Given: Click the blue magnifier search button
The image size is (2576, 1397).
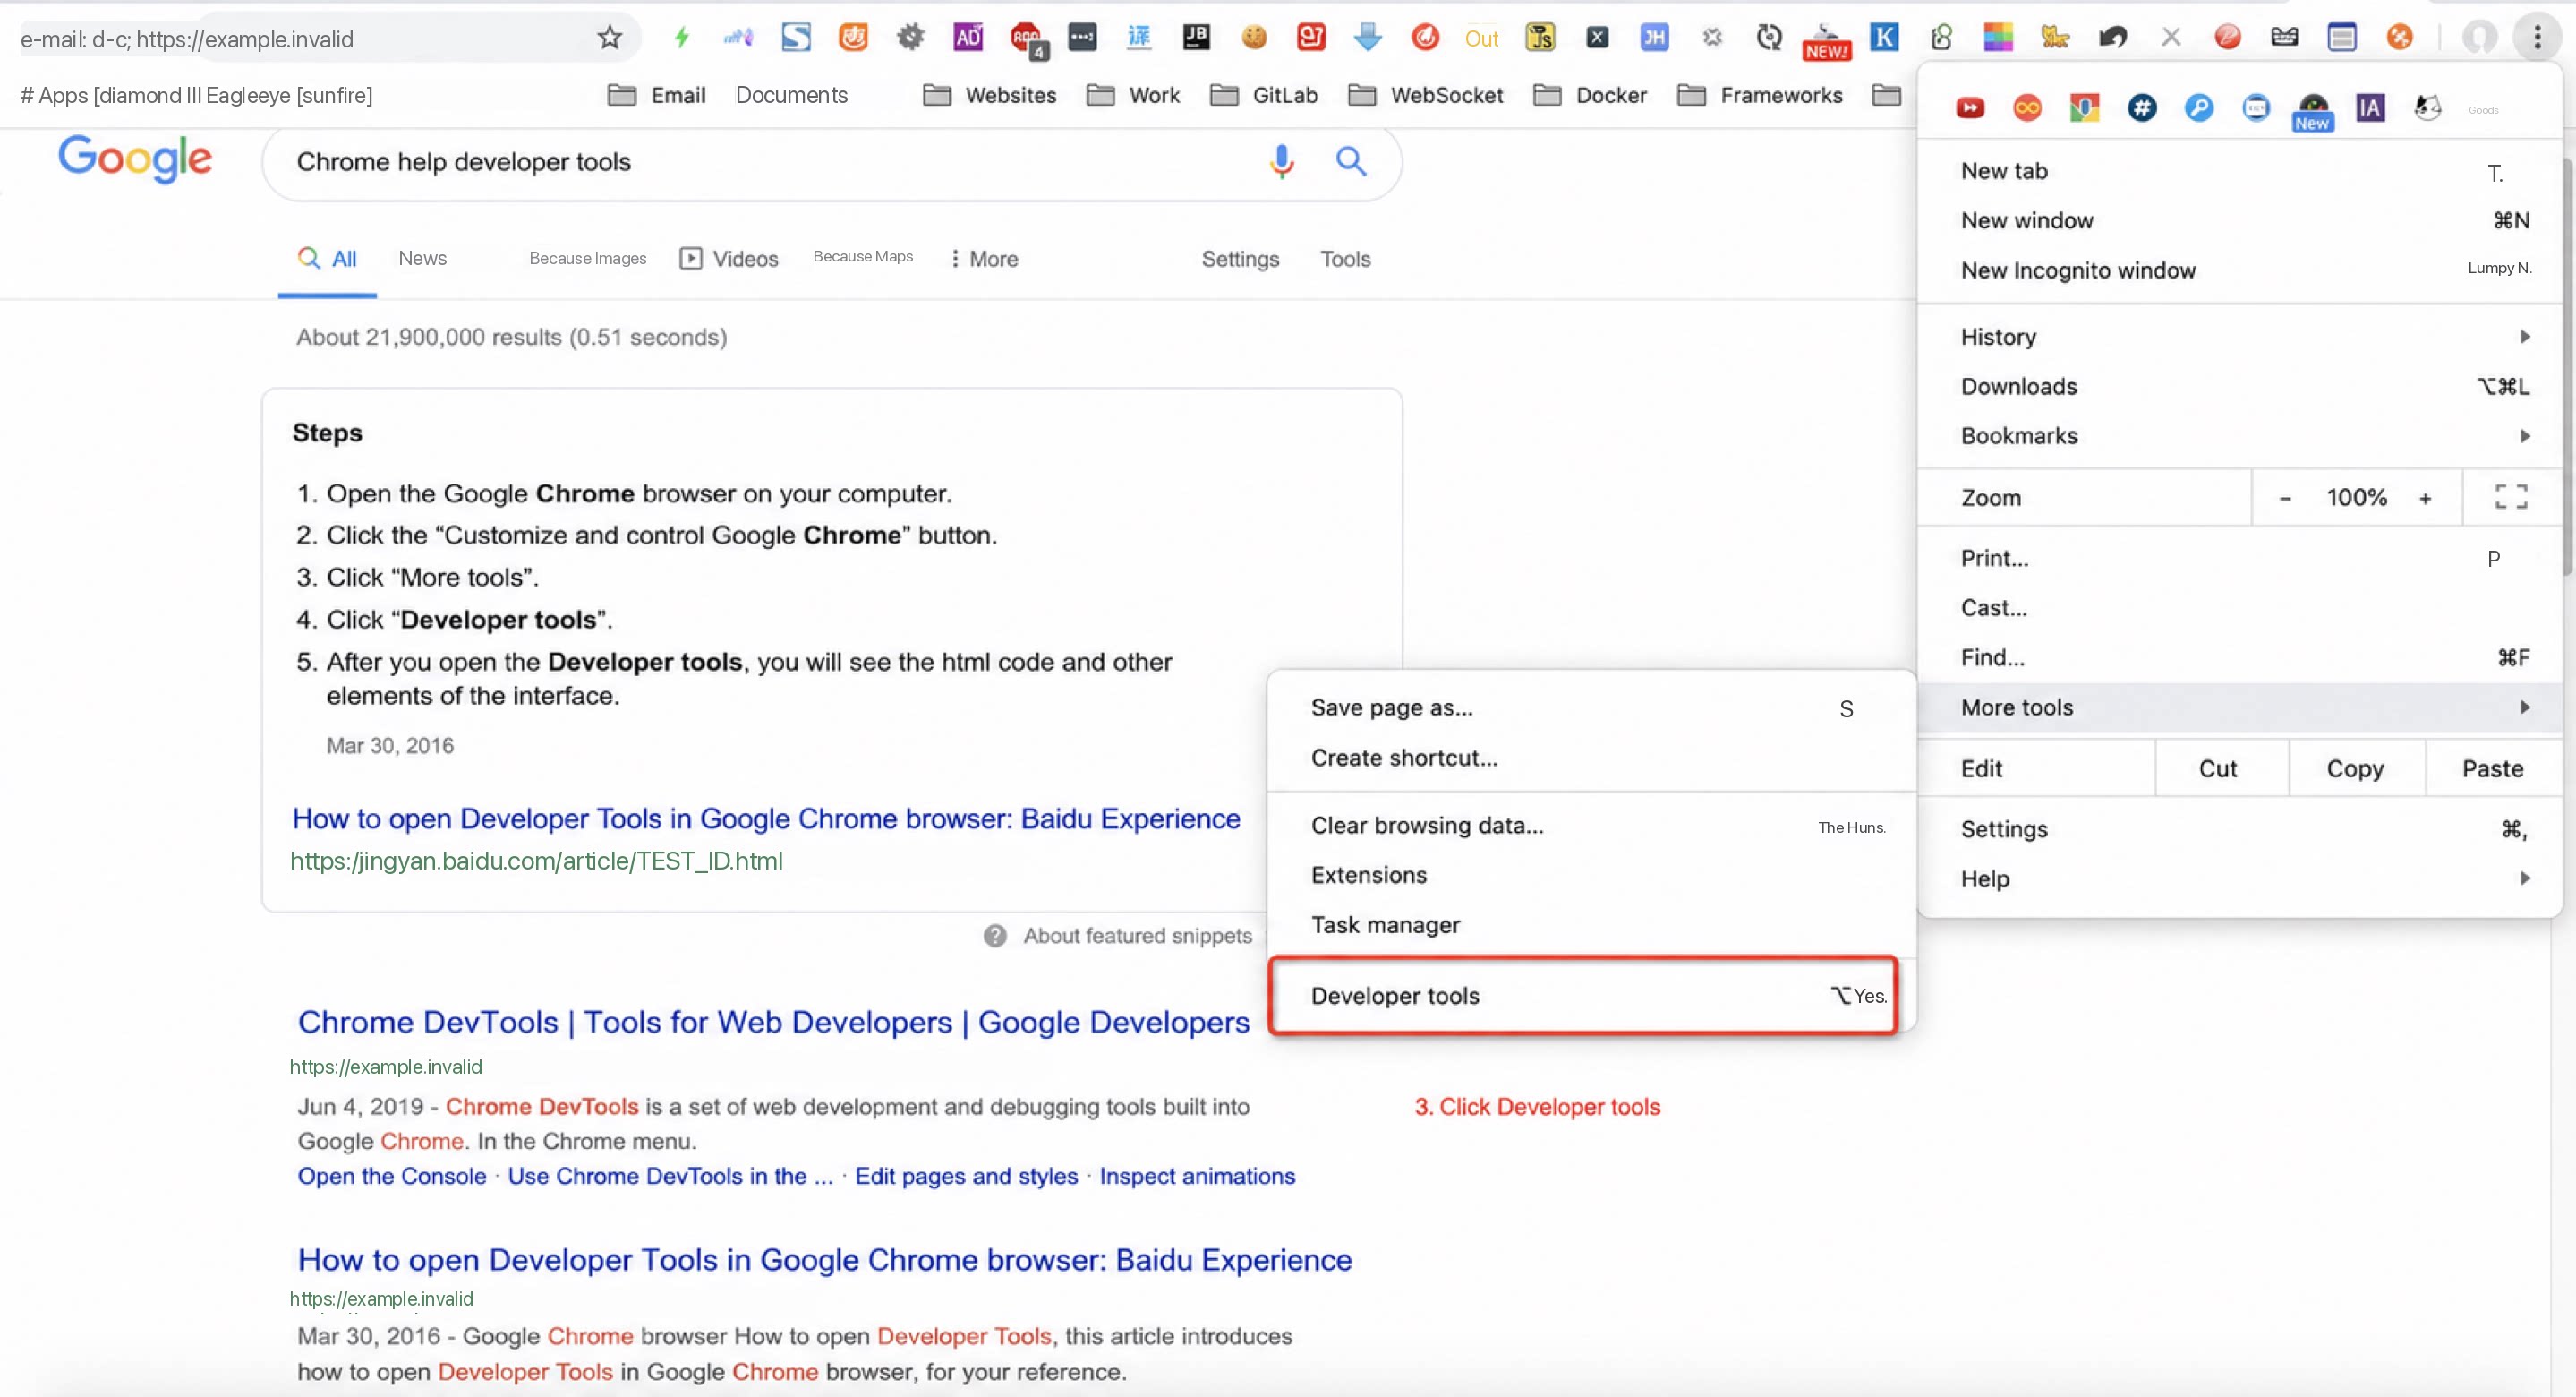Looking at the screenshot, I should (x=1351, y=160).
